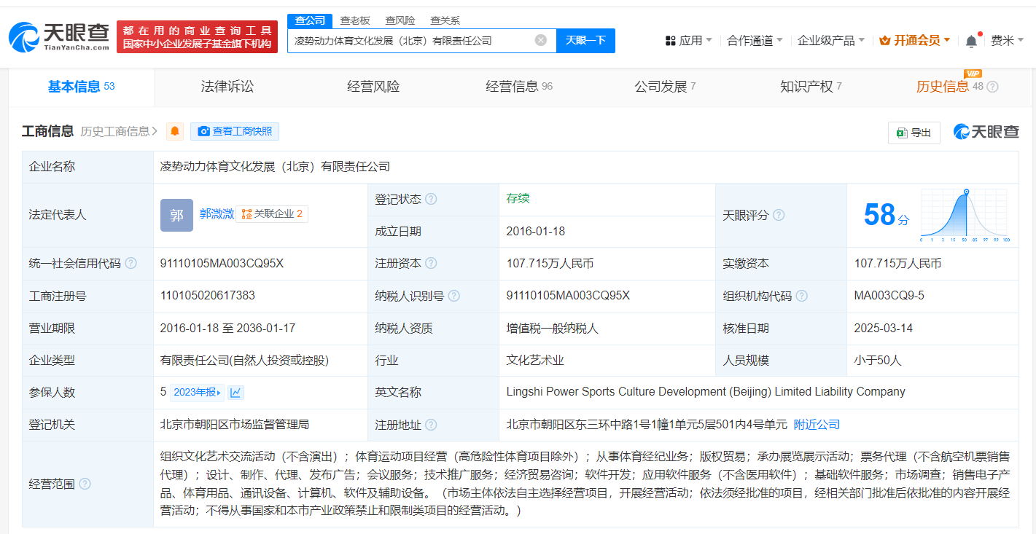Click the 天眼评分 score distribution chart
Screen dimensions: 1036x534
pos(964,215)
